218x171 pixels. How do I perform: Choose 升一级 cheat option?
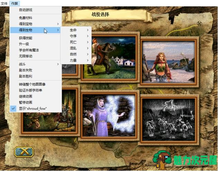36,44
